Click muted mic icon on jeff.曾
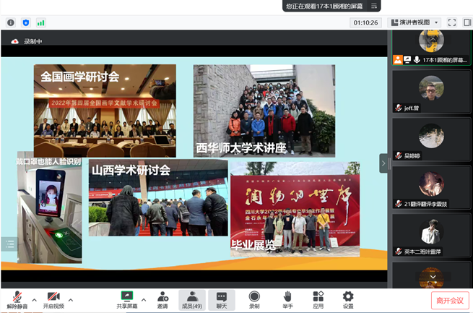The image size is (473, 313). point(398,108)
